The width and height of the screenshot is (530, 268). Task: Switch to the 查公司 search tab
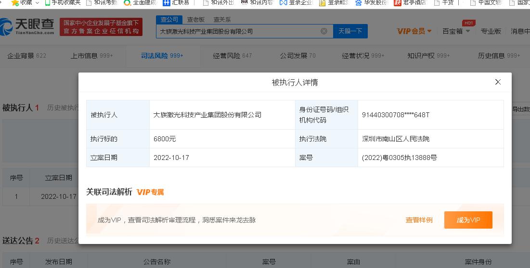(169, 20)
